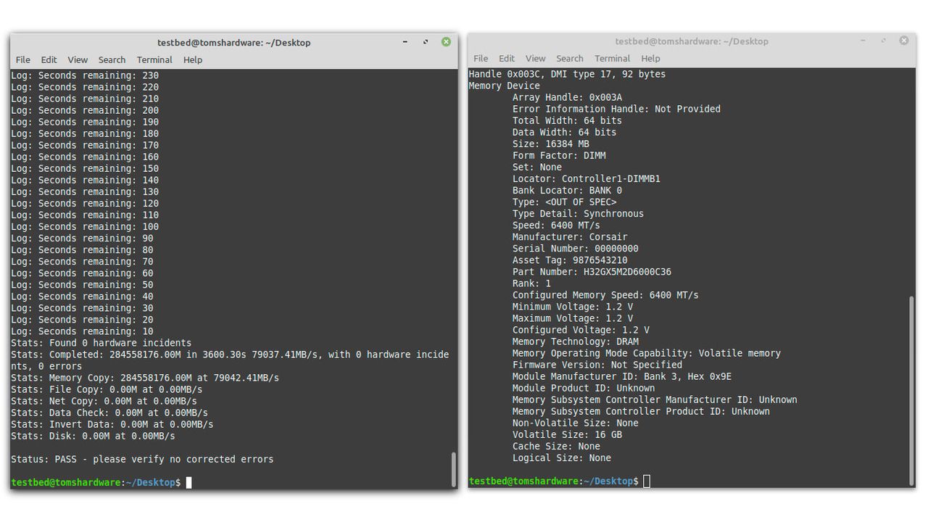Minimize the left terminal window
The width and height of the screenshot is (928, 522).
click(x=405, y=42)
